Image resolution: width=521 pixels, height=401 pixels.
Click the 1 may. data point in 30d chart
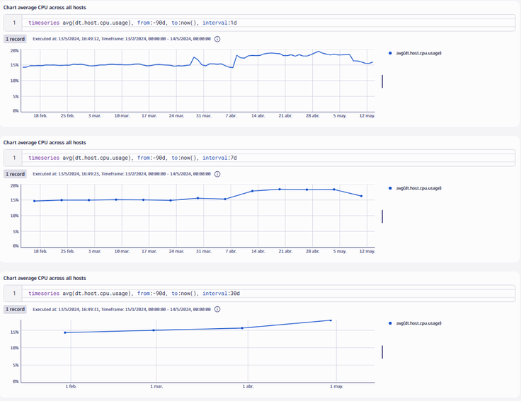331,320
